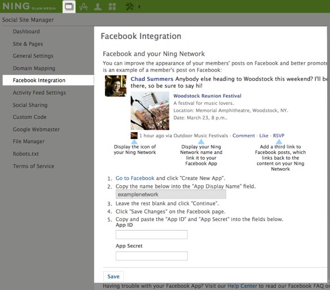Click the Chad Summers name link
330x290 pixels.
point(152,79)
